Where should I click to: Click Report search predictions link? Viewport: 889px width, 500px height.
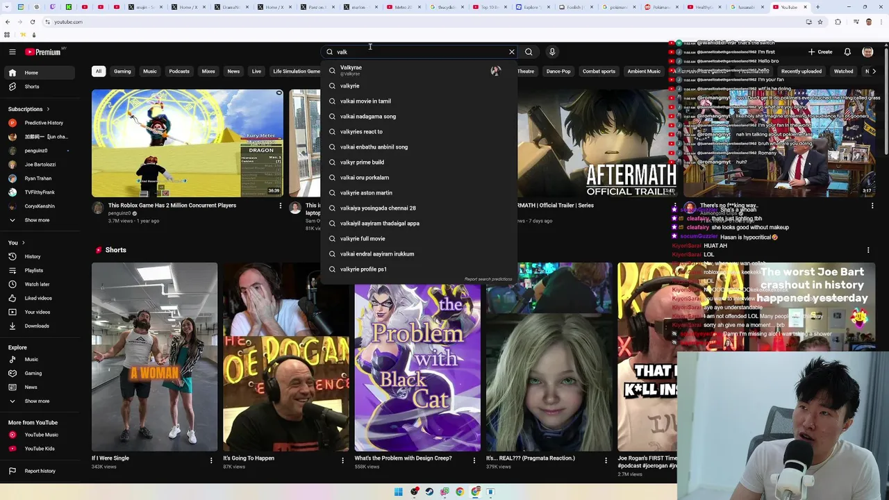(488, 279)
